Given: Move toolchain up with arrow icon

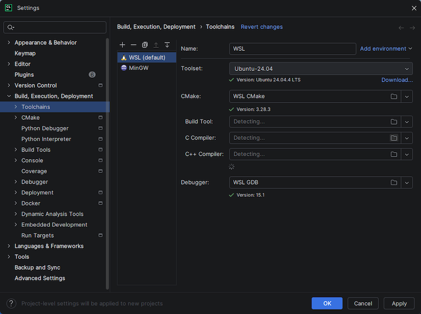Looking at the screenshot, I should [156, 45].
